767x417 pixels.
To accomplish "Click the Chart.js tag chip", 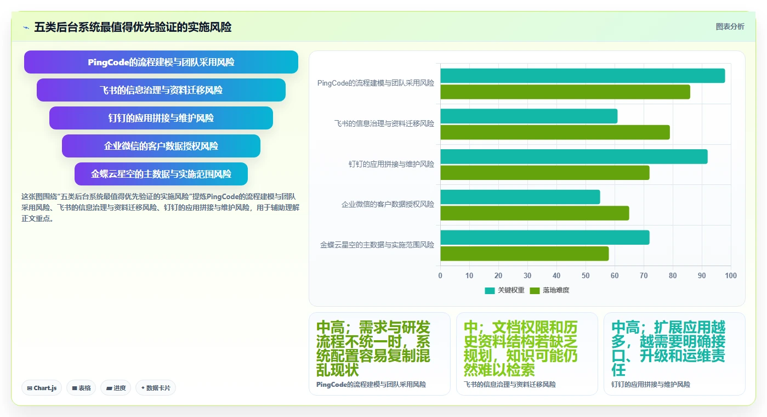I will tap(42, 388).
